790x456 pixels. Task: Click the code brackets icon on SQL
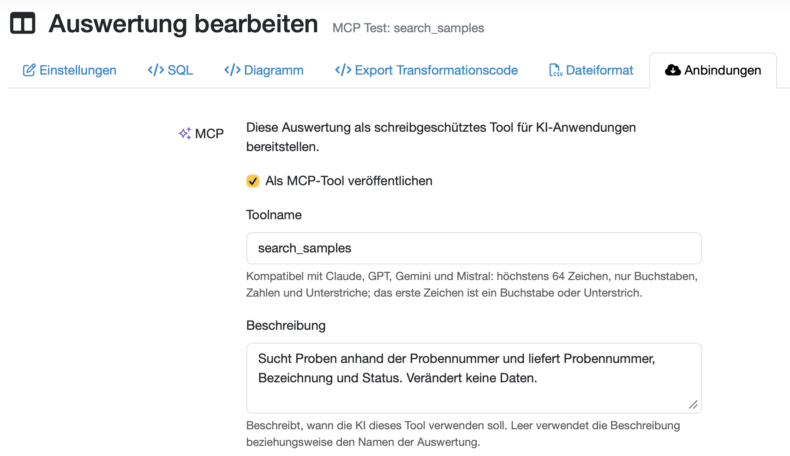pyautogui.click(x=156, y=70)
